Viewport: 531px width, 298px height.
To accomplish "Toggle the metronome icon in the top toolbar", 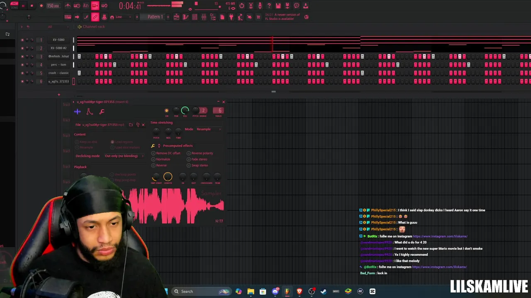I will click(68, 6).
